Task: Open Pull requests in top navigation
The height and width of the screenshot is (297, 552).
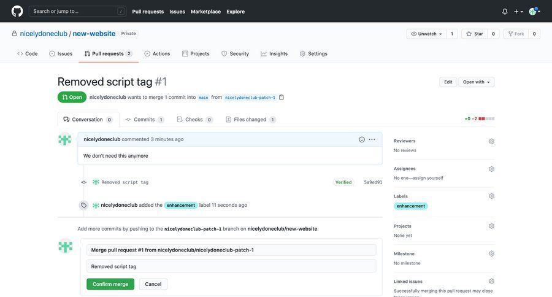Action: [148, 12]
